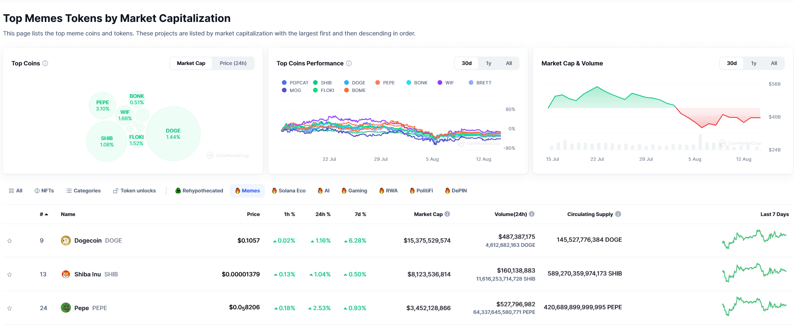Toggle BRETT series in performance legend

coord(480,83)
